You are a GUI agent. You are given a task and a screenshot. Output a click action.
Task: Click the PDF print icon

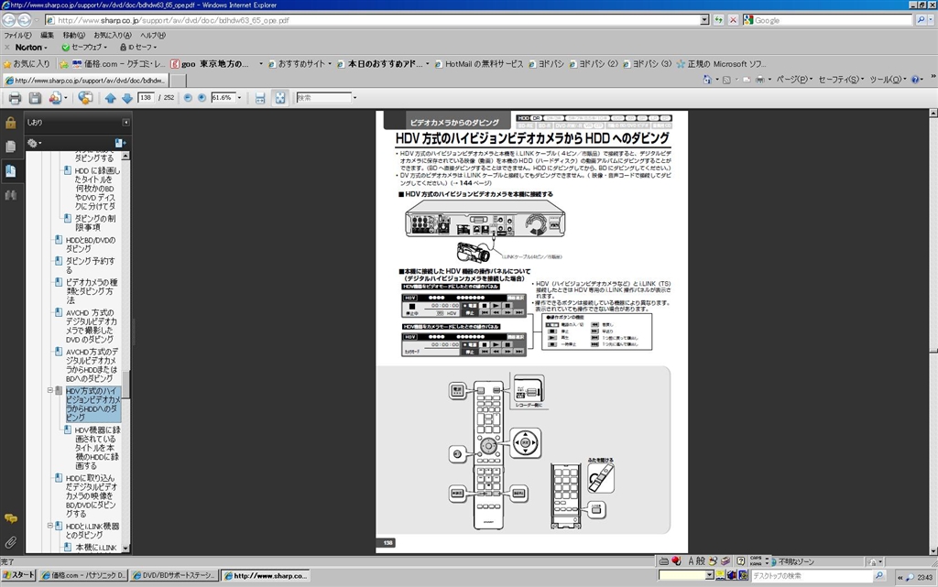(15, 98)
